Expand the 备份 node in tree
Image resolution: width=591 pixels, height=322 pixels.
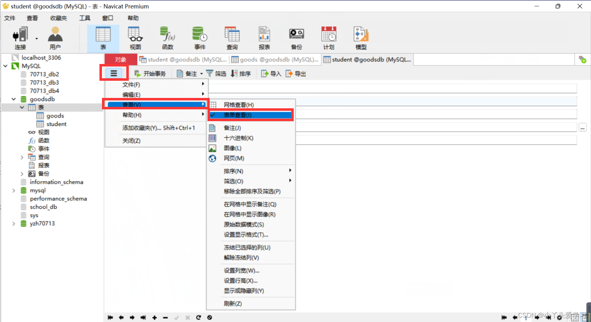pos(22,174)
